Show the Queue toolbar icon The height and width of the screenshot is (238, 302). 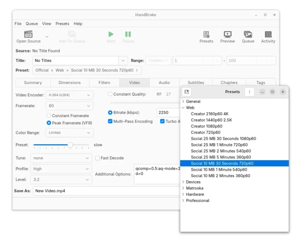point(248,34)
